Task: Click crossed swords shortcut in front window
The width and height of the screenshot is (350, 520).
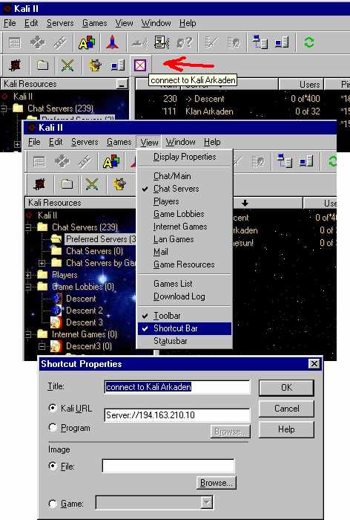Action: tap(92, 184)
